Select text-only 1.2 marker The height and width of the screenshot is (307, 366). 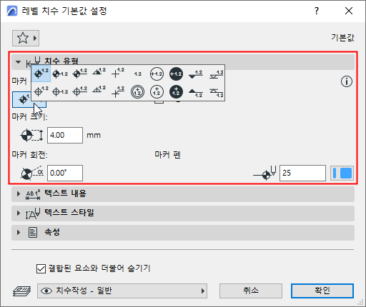pyautogui.click(x=137, y=74)
